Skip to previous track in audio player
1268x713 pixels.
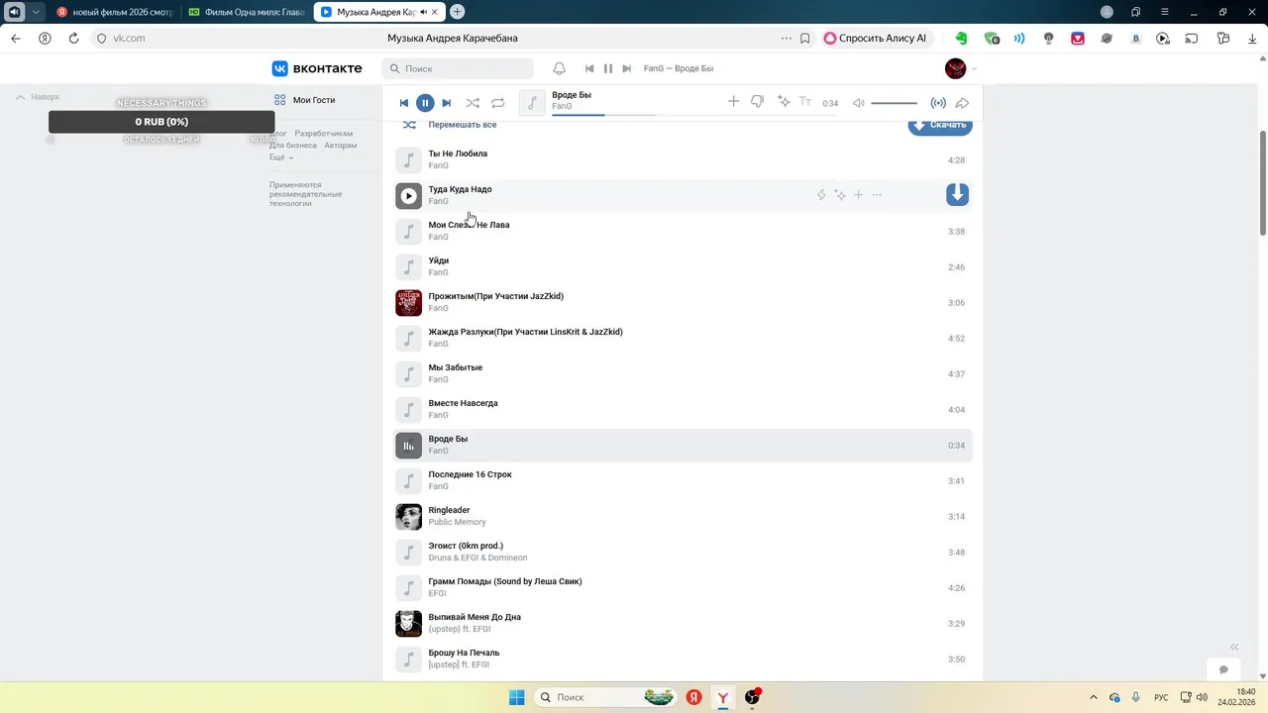(x=404, y=103)
